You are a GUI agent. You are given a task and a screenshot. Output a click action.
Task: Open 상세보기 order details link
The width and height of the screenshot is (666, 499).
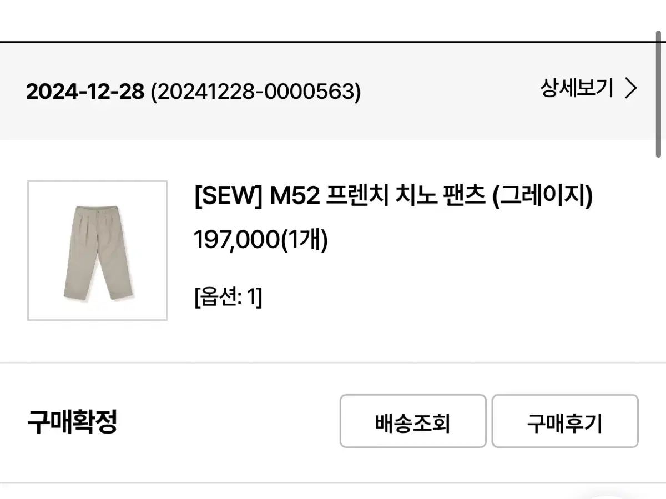[x=588, y=88]
